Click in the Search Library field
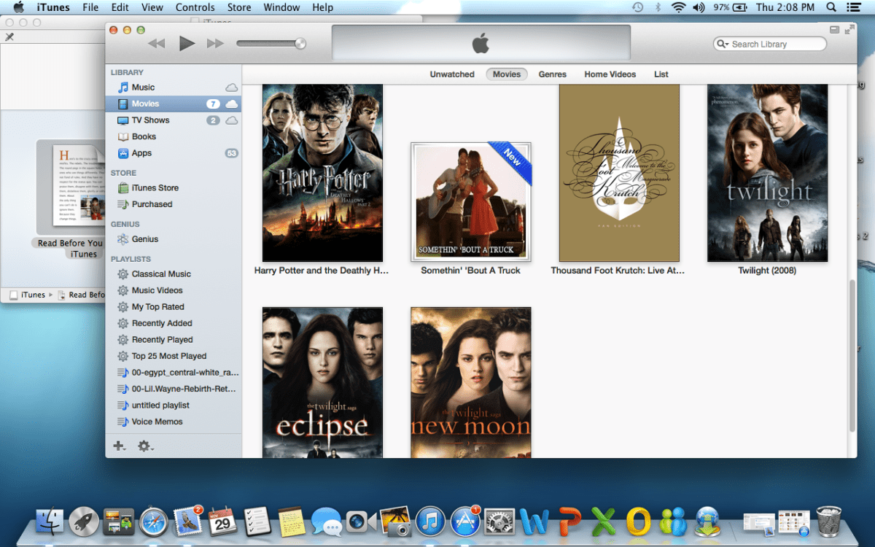The width and height of the screenshot is (875, 547). [x=776, y=44]
